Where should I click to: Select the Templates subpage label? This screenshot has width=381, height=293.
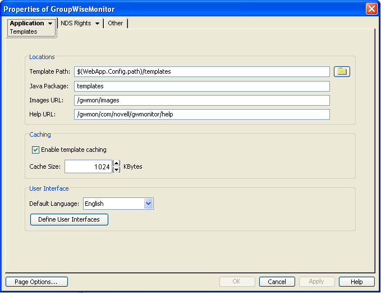(24, 31)
